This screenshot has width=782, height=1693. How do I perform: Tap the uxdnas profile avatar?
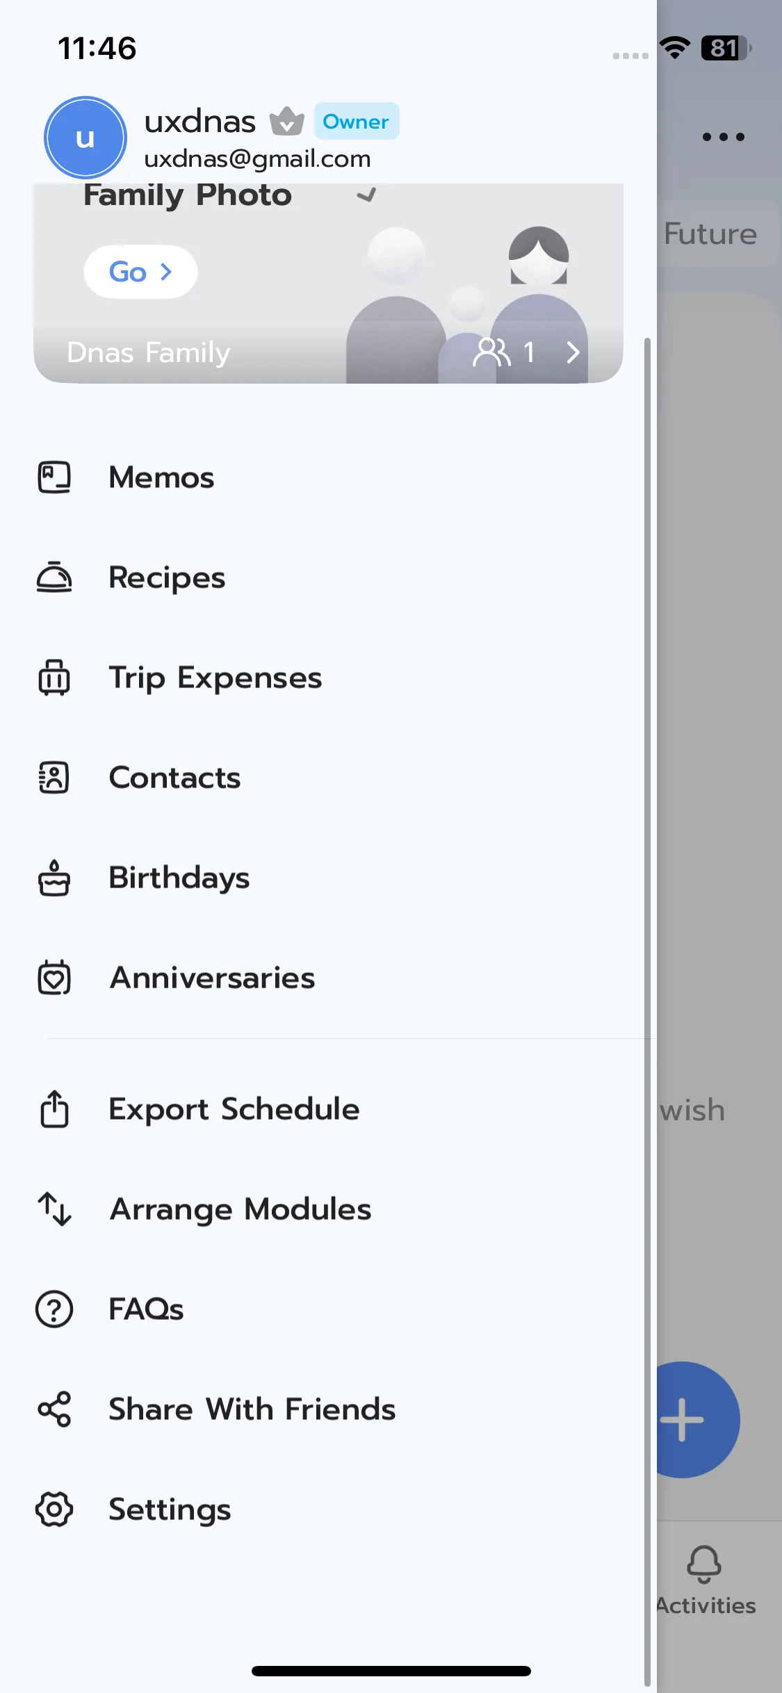point(85,138)
